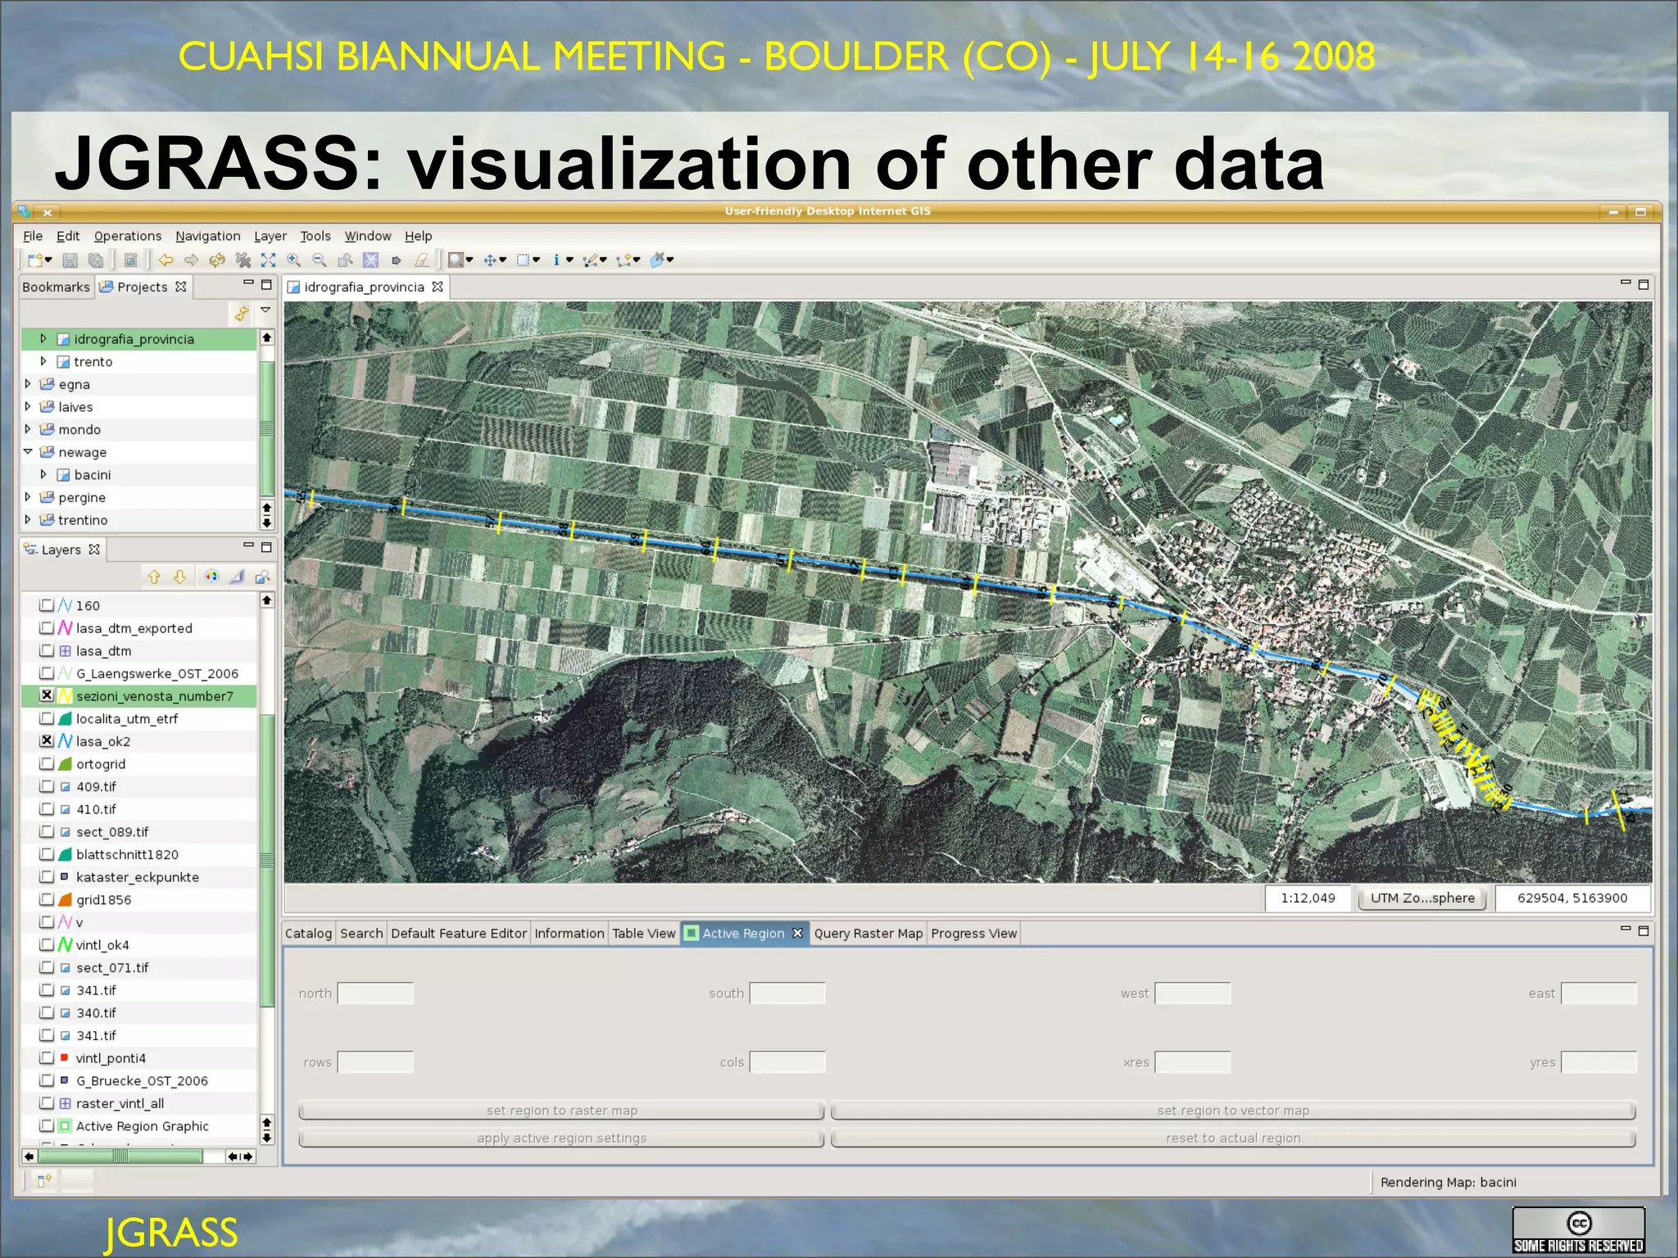
Task: Expand the egna project tree node
Action: point(29,383)
